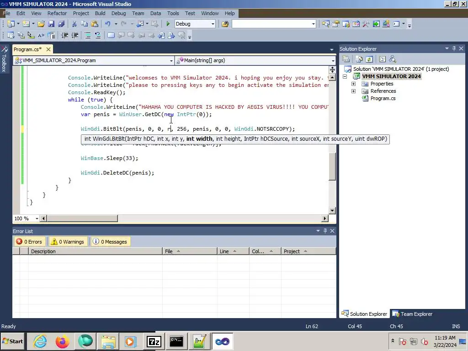Viewport: 468px width, 351px height.
Task: Click the Navigate Backward icon
Action: tap(140, 24)
